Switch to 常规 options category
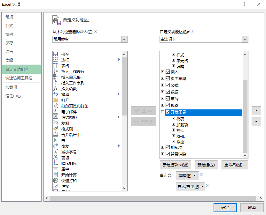Image resolution: width=266 pixels, height=215 pixels. tap(21, 17)
